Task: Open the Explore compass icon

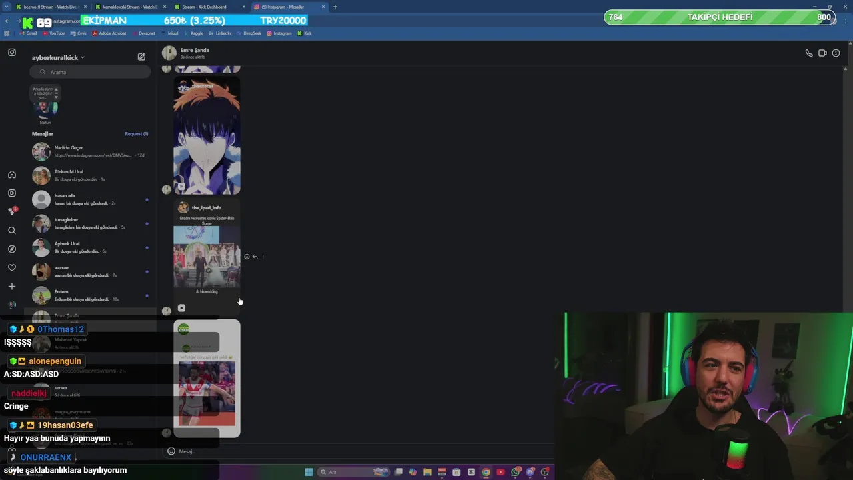Action: [12, 249]
